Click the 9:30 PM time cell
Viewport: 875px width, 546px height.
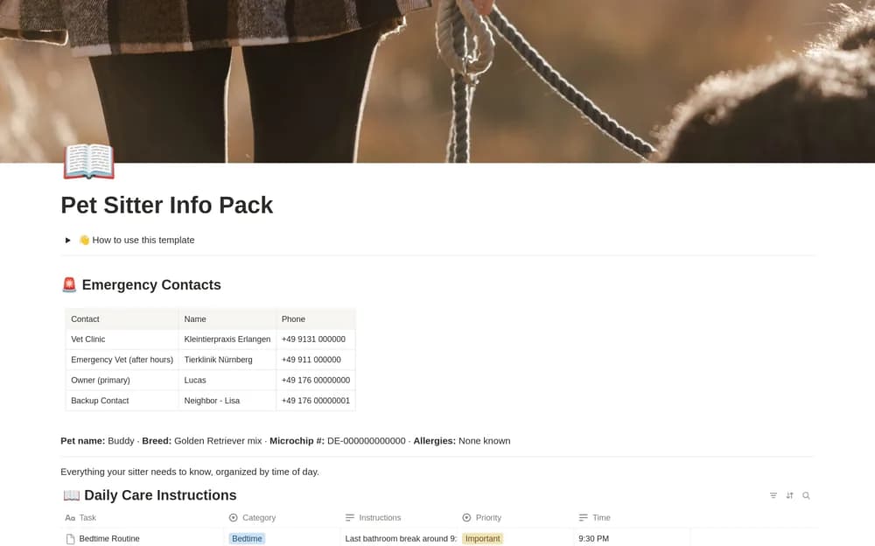click(x=632, y=539)
